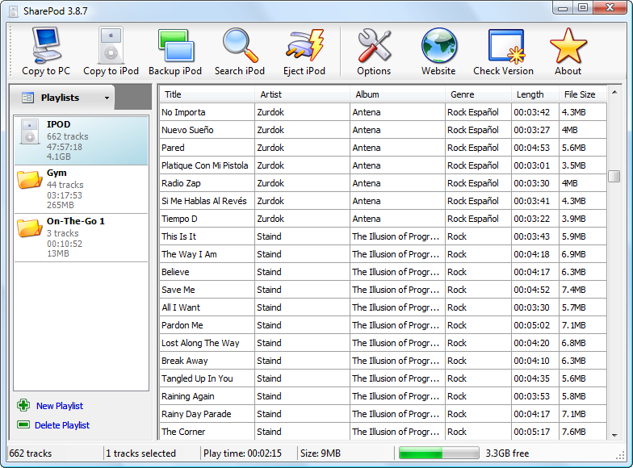Sort tracks by File Size column header
This screenshot has height=468, width=633.
tap(583, 94)
